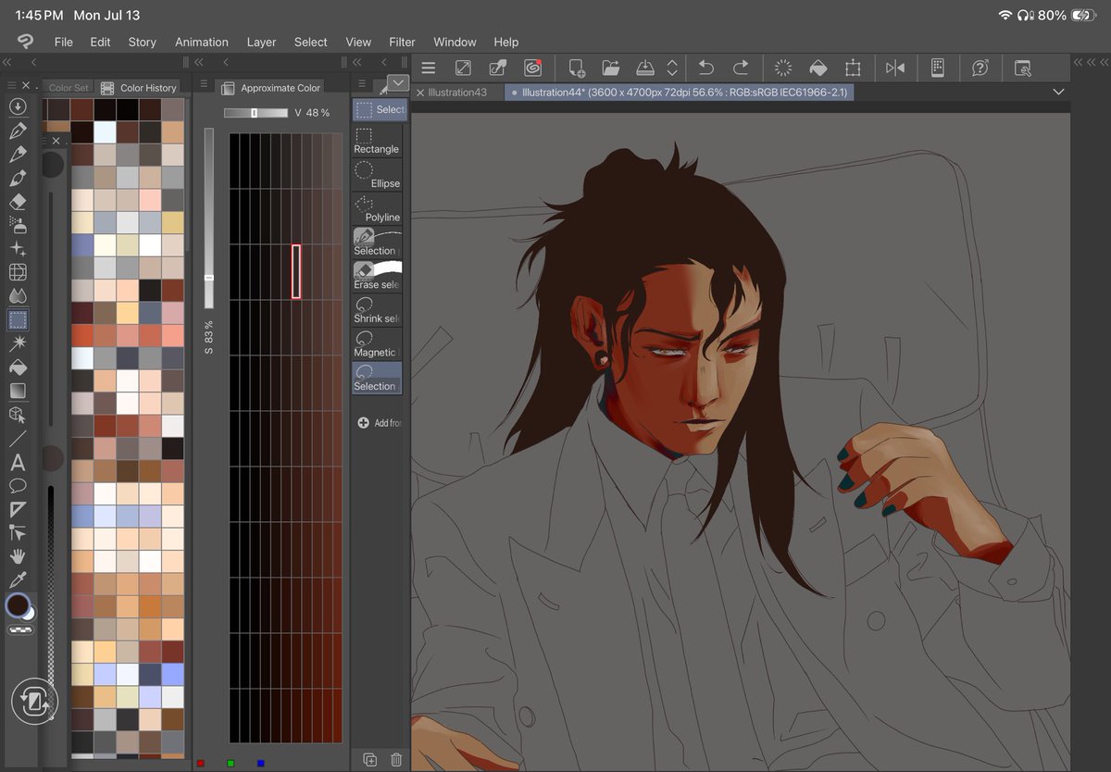The width and height of the screenshot is (1111, 772).
Task: Select the Decoration sparkle tool
Action: 18,249
